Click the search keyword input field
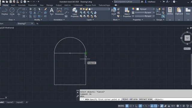The image size is (192, 108). coord(127,2)
